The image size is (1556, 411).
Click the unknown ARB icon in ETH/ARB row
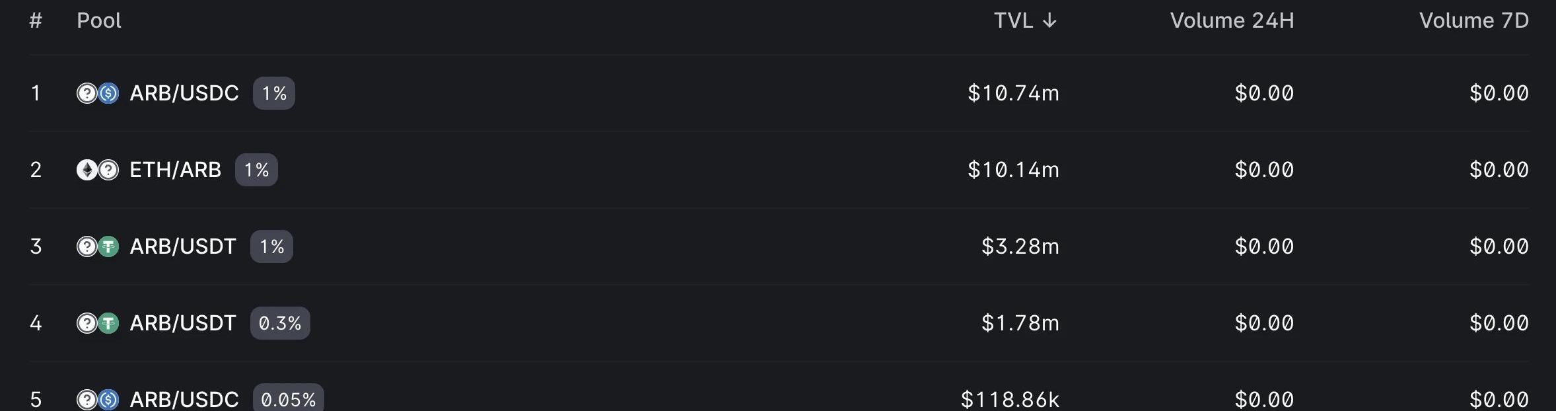(108, 170)
